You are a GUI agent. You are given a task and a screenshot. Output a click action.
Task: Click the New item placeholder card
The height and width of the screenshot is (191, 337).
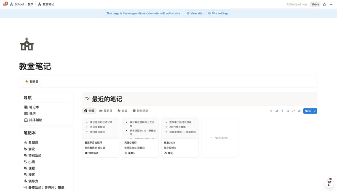(219, 137)
